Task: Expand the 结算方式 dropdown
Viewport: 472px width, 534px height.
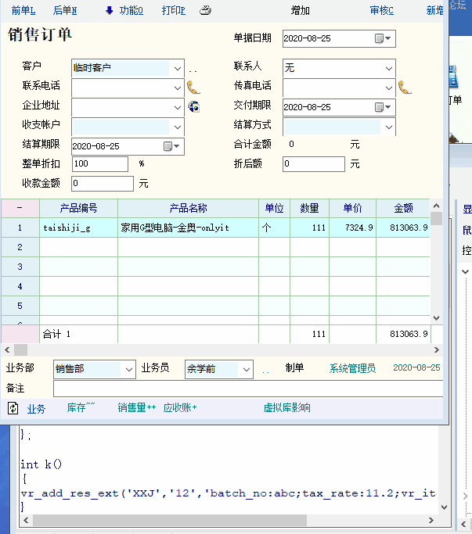Action: point(389,127)
